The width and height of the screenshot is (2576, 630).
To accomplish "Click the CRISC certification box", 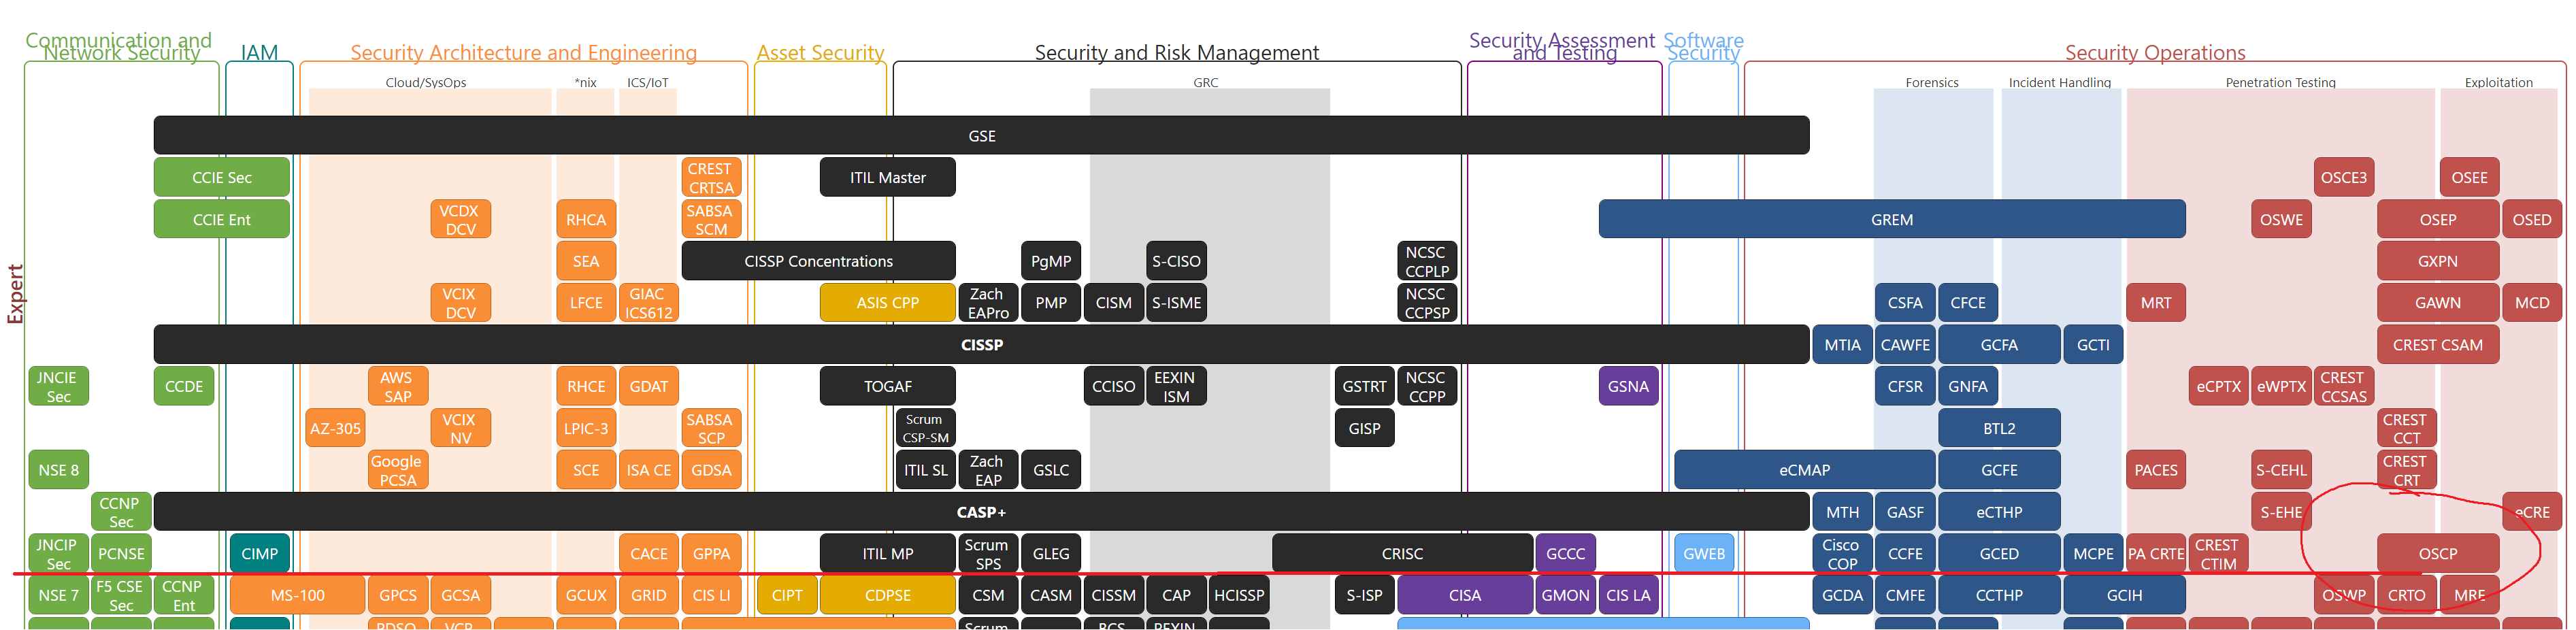I will pyautogui.click(x=1402, y=554).
